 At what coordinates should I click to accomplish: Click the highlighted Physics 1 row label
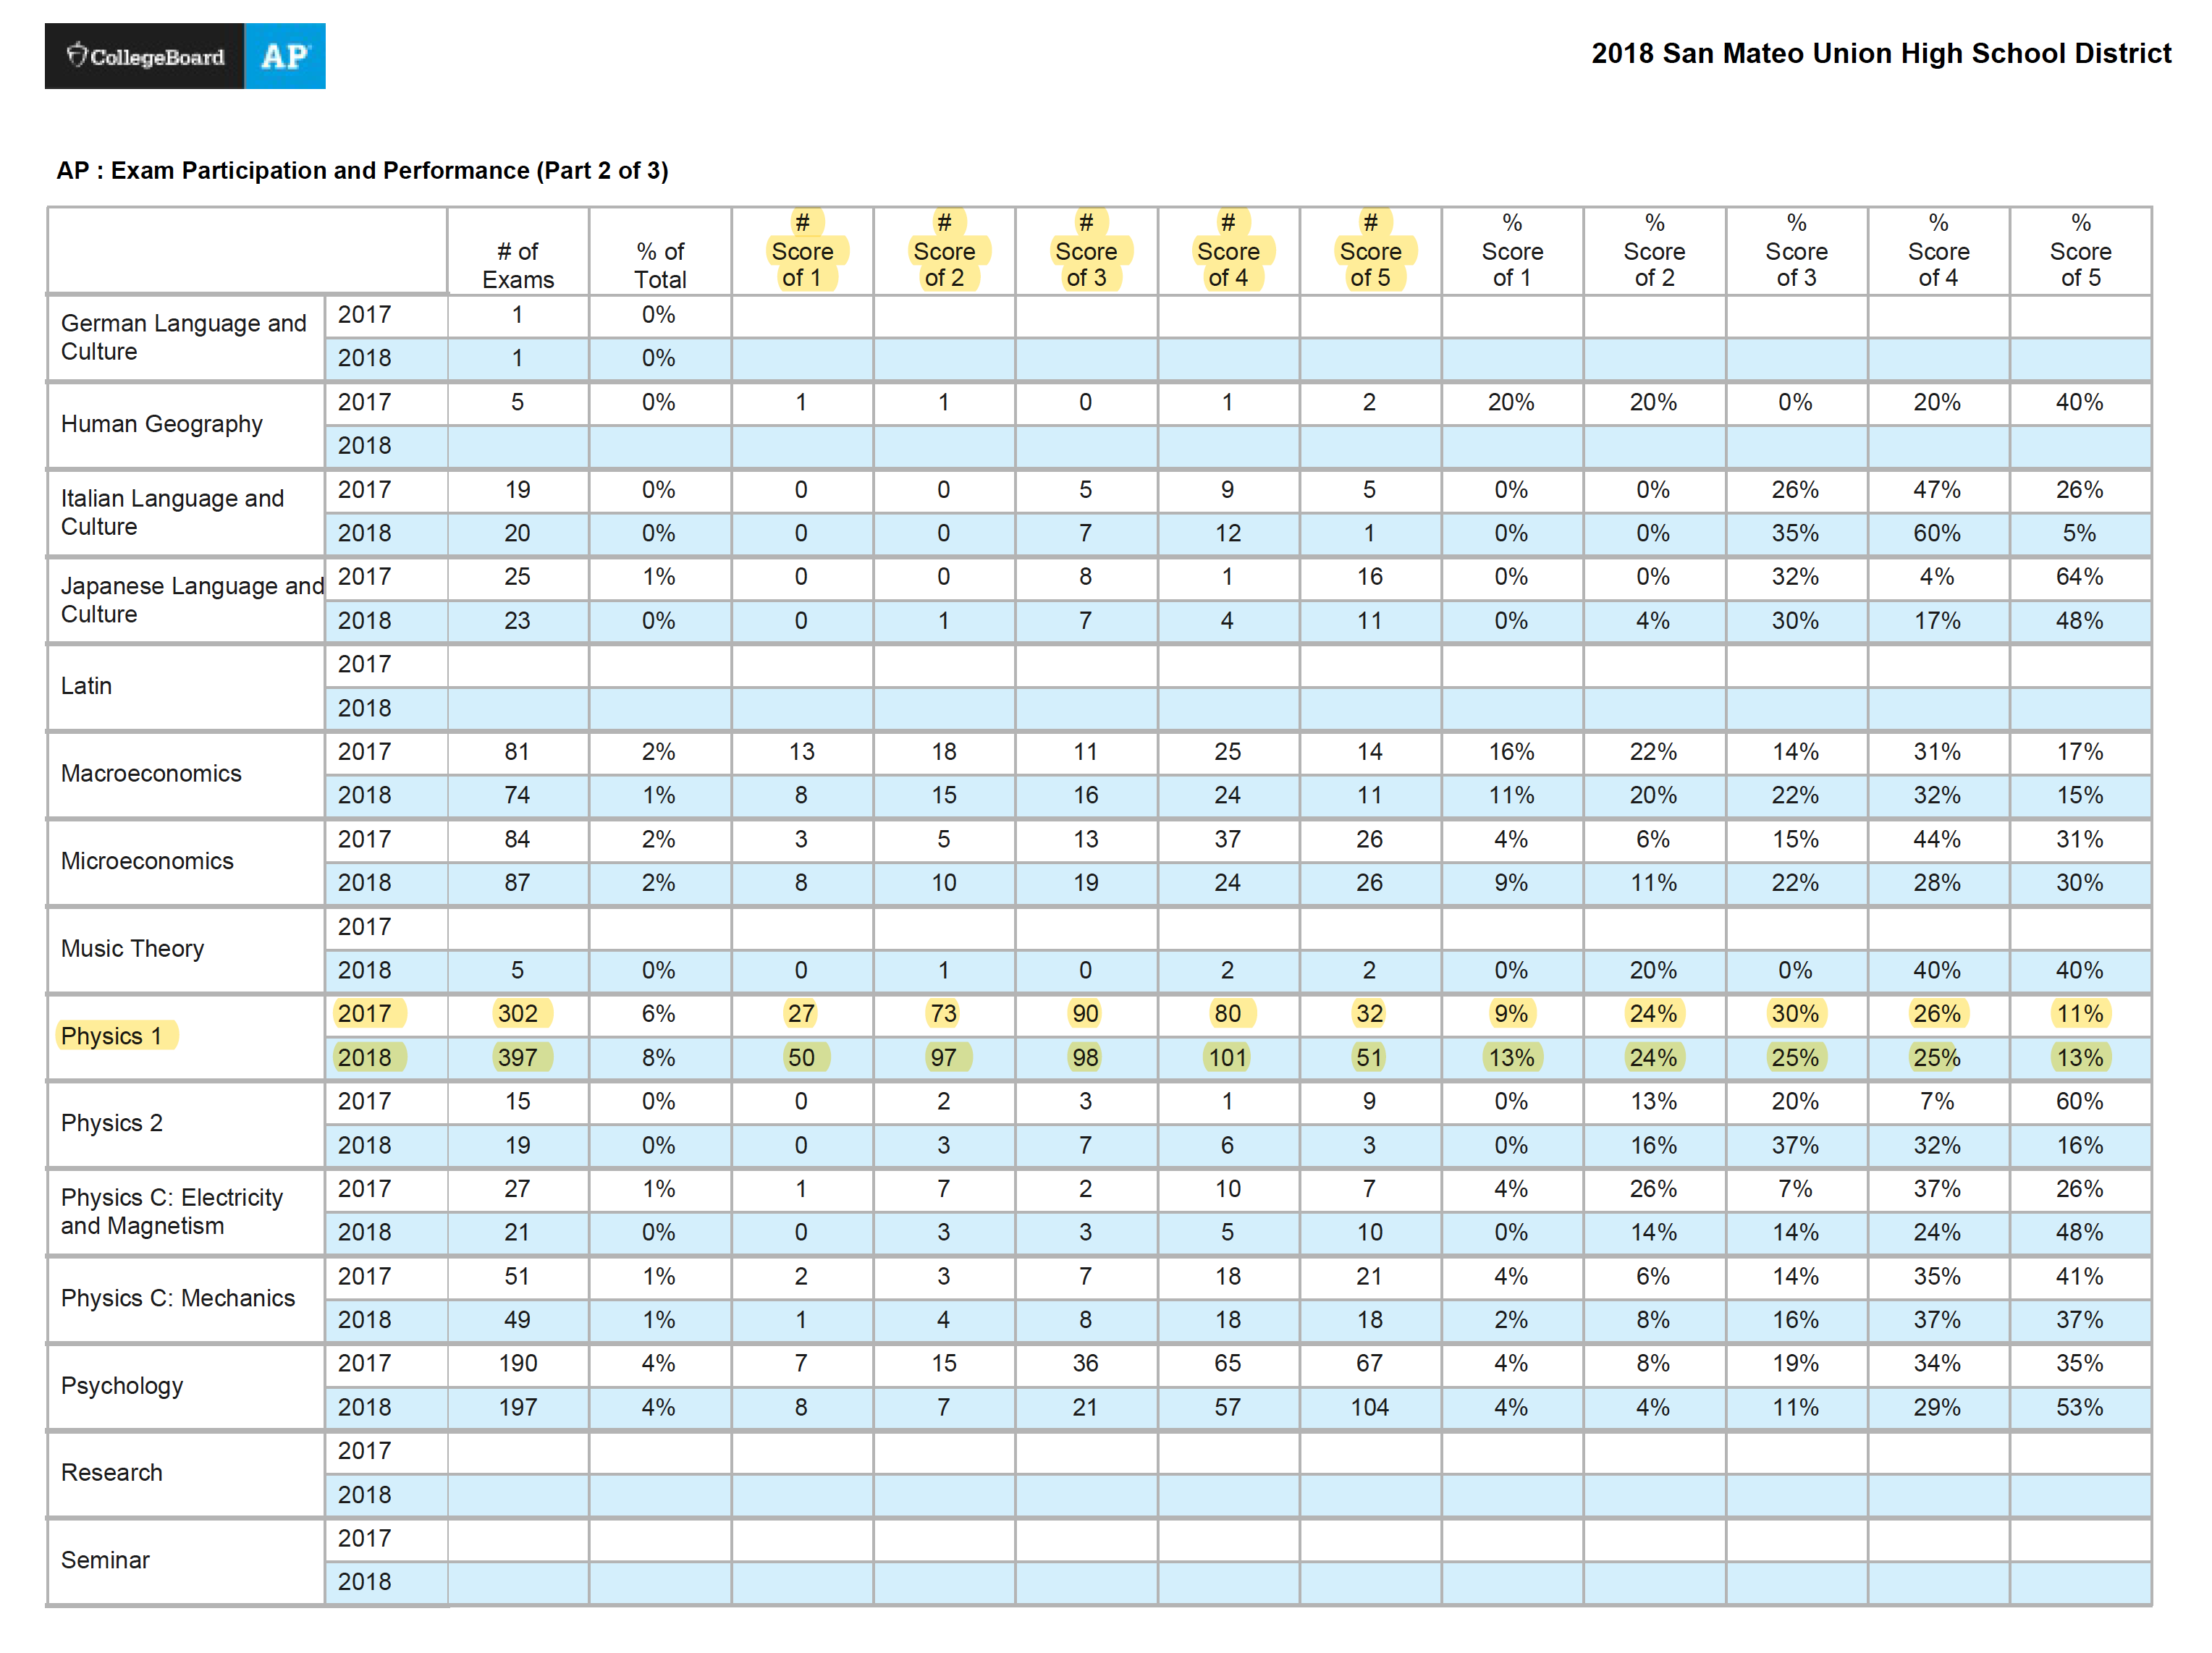(112, 1035)
